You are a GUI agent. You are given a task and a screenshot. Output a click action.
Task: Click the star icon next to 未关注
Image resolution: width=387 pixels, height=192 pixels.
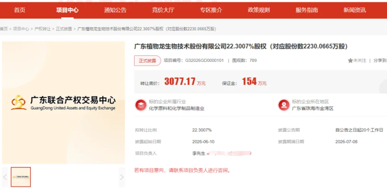[x=350, y=61]
